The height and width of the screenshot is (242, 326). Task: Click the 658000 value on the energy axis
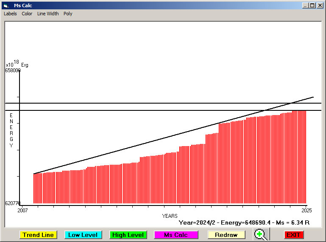[x=13, y=70]
